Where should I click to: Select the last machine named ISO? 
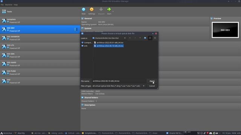click(40, 81)
